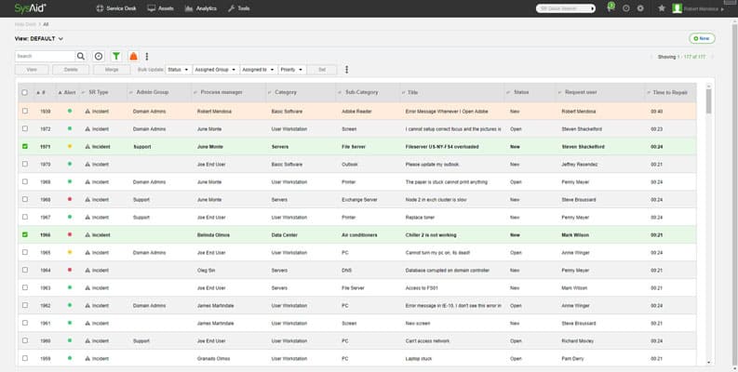Check the box for request 1972
This screenshot has width=738, height=372.
(25, 128)
